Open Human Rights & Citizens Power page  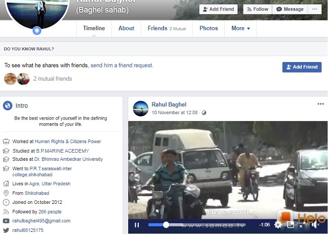(x=68, y=141)
